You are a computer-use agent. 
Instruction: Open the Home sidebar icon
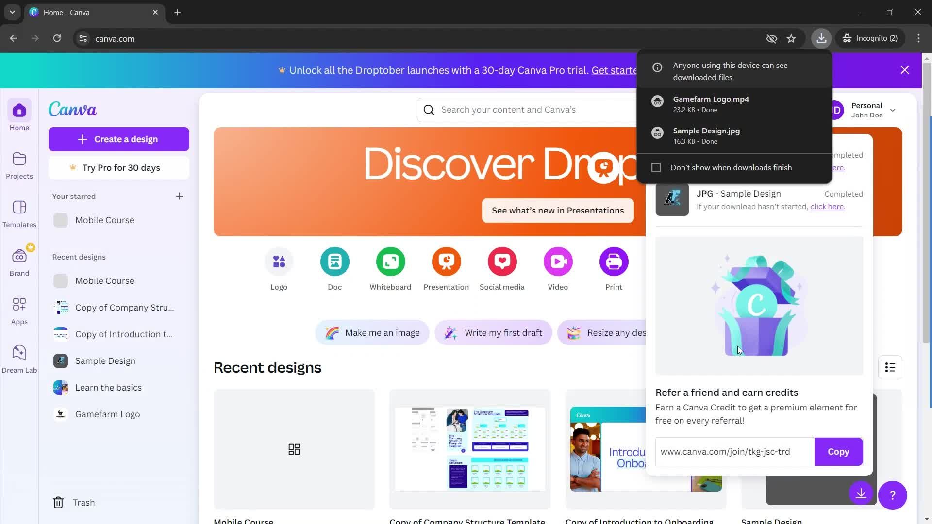(19, 111)
